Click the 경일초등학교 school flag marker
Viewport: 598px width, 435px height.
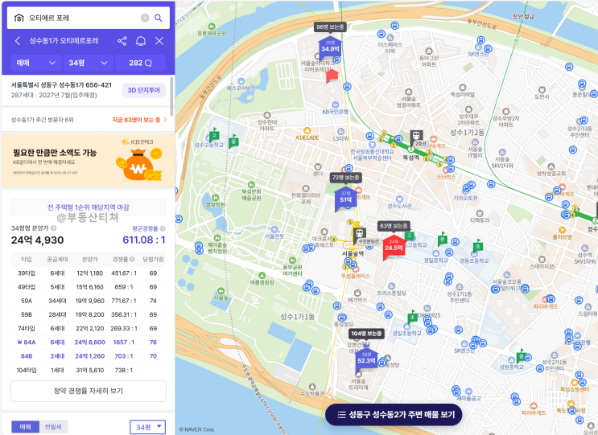(x=412, y=317)
